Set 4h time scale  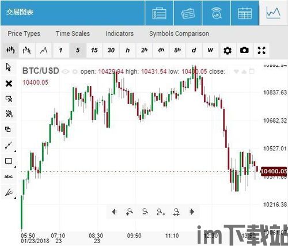[x=161, y=50]
